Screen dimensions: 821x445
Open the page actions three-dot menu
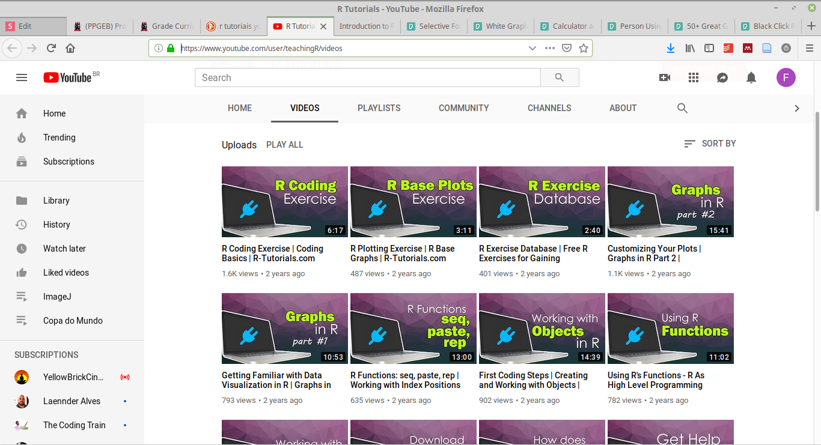pos(550,48)
